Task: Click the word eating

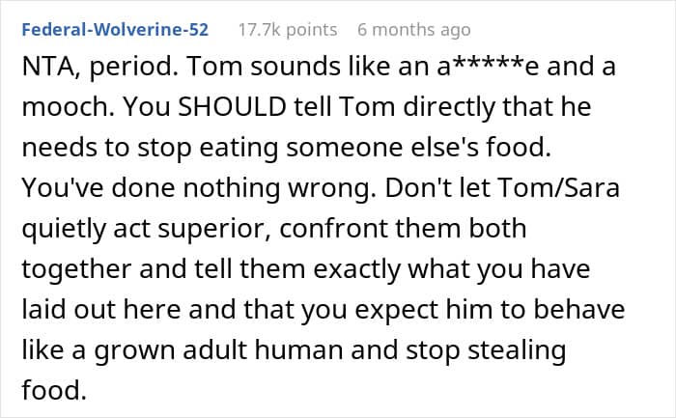Action: tap(239, 148)
